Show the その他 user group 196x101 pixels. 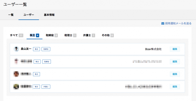(108, 36)
